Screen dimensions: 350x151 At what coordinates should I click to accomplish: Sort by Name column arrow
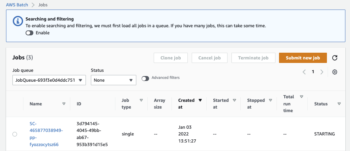[x=64, y=104]
